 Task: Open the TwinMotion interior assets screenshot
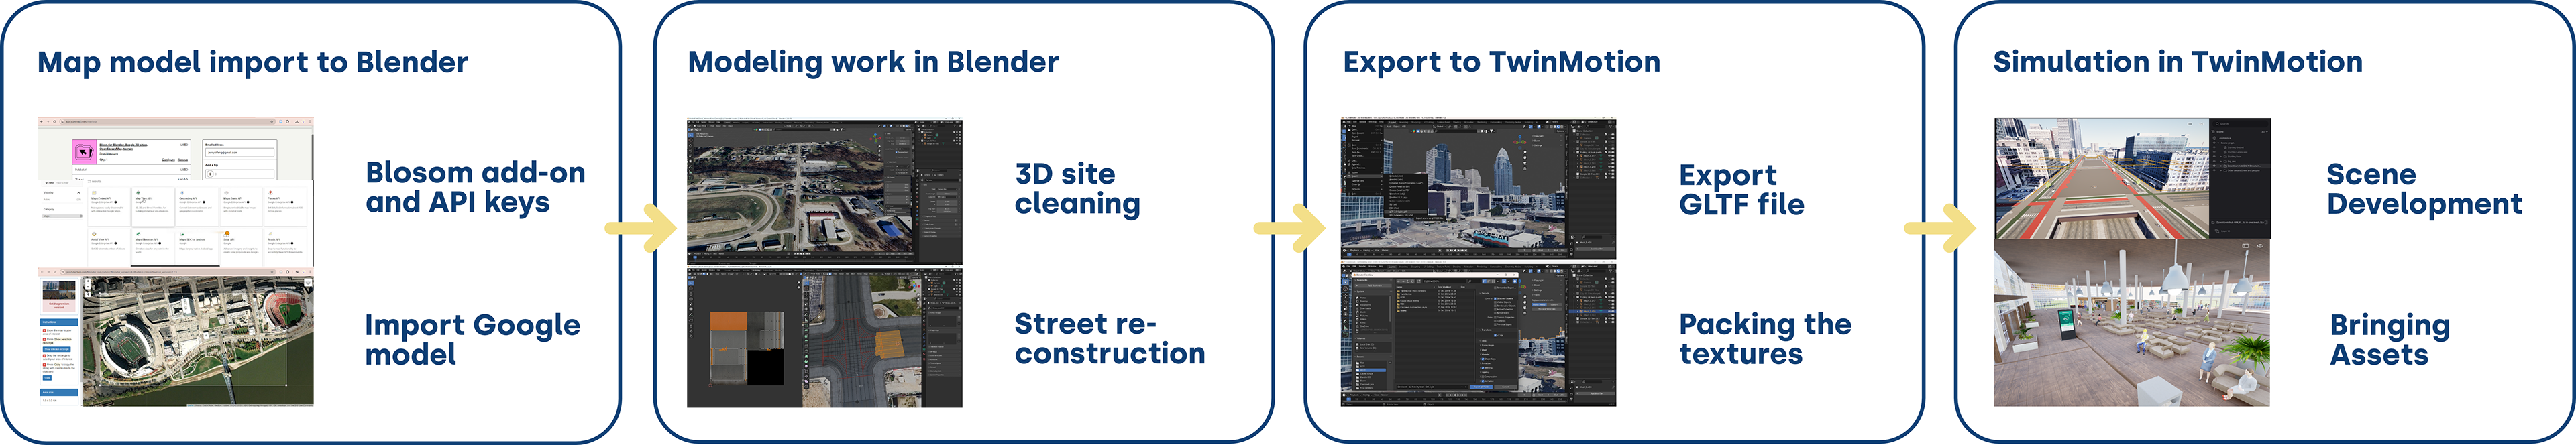pyautogui.click(x=2132, y=323)
